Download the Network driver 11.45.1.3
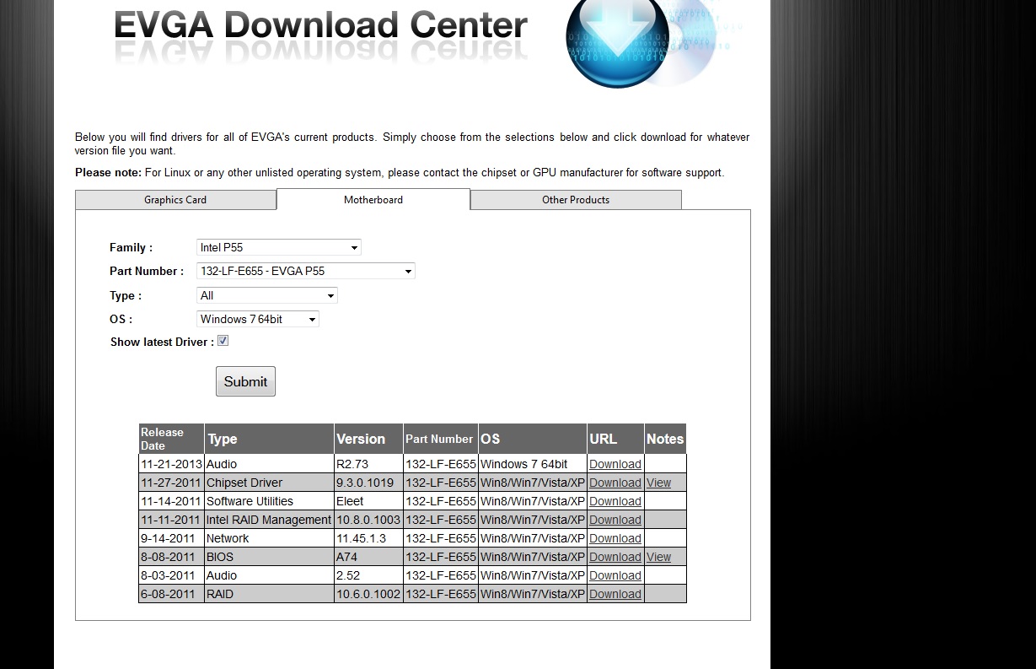 point(615,538)
